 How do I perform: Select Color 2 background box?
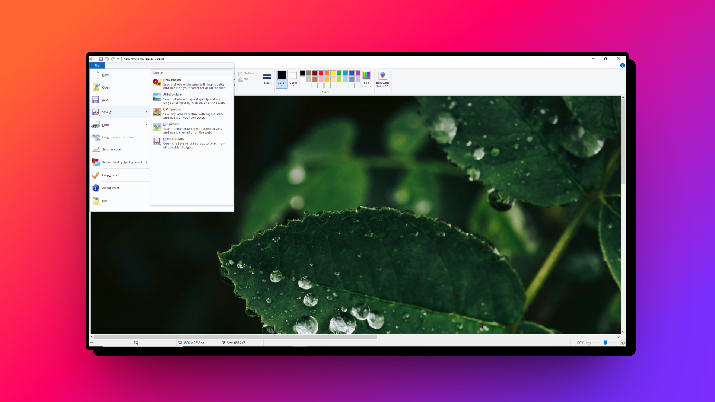[293, 76]
